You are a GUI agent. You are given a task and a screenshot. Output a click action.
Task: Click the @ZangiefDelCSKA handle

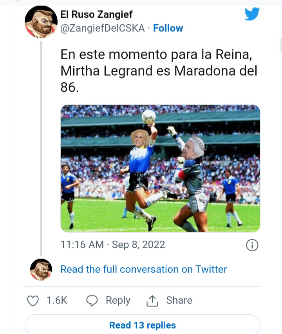tap(103, 28)
